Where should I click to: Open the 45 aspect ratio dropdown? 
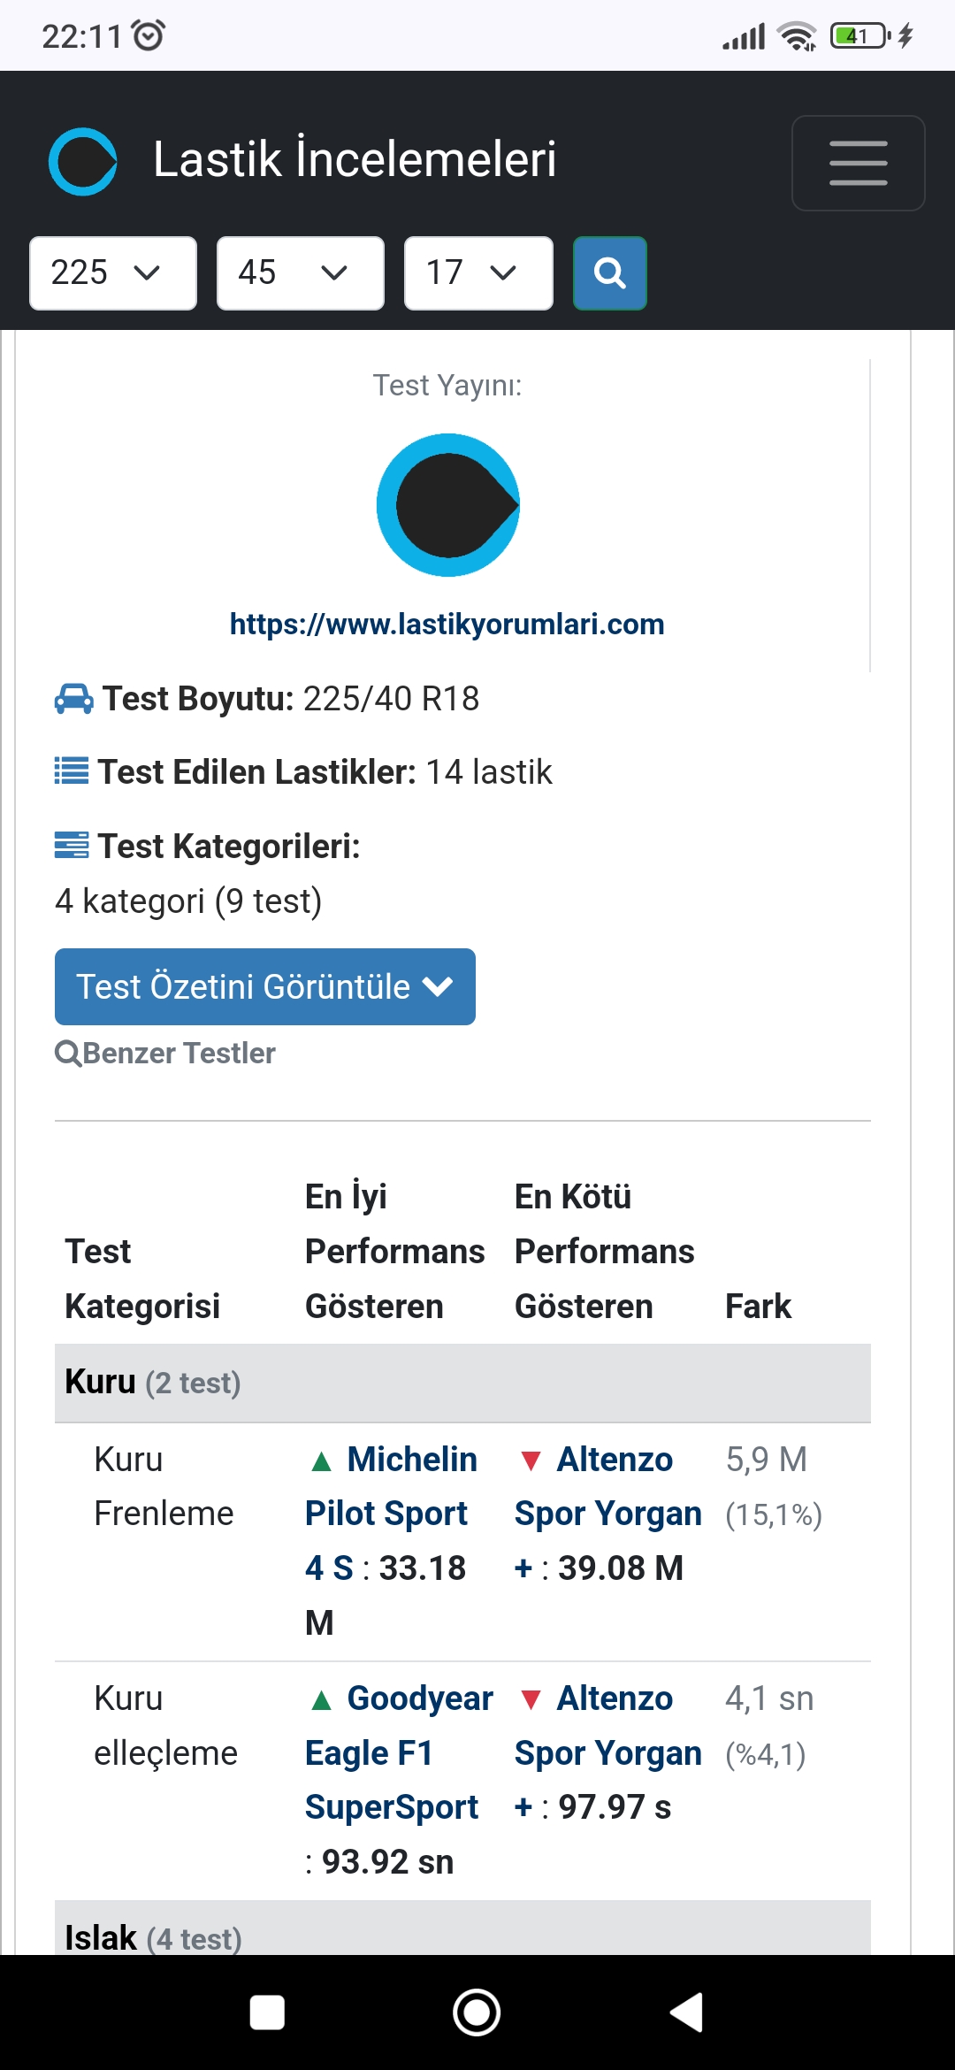(301, 273)
